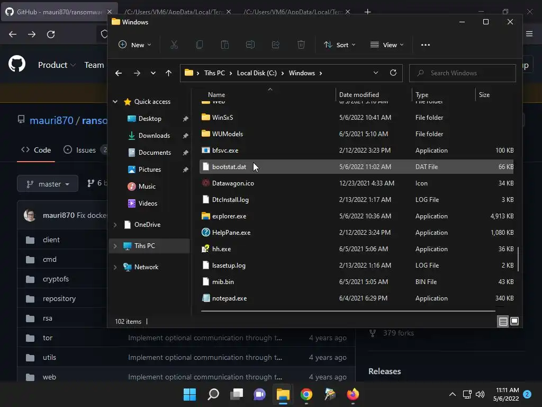Image resolution: width=542 pixels, height=407 pixels.
Task: Click the Cut scissors icon in toolbar
Action: (174, 45)
